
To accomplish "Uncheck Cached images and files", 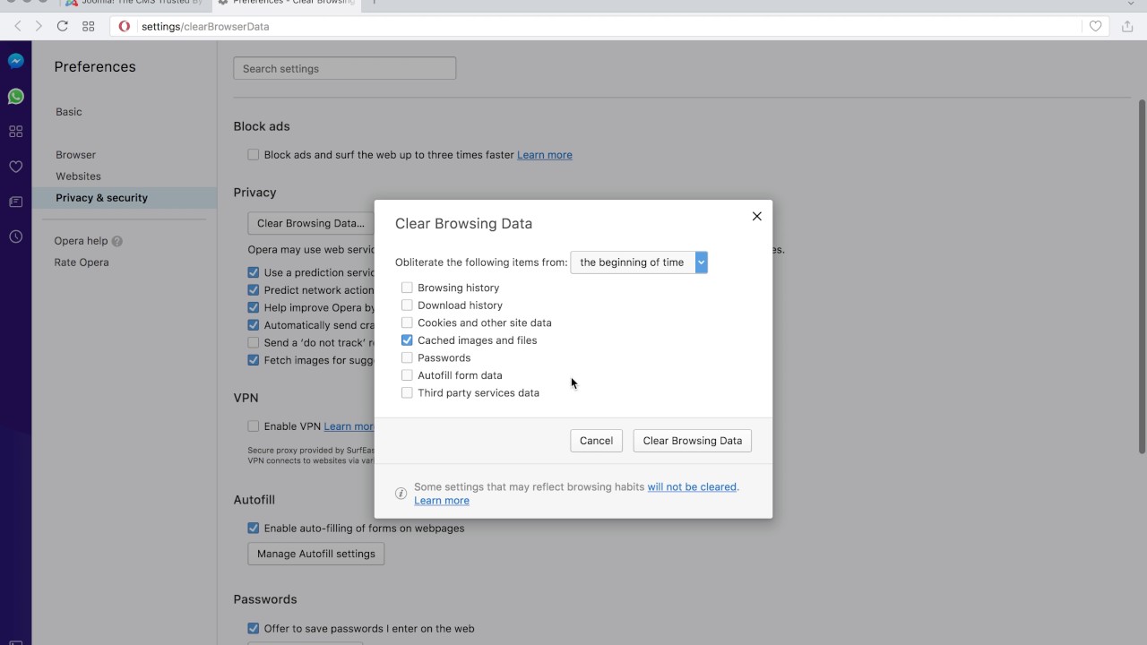I will [x=407, y=340].
